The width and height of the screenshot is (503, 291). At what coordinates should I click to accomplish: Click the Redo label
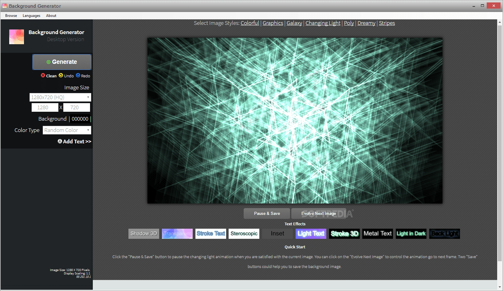pos(85,76)
